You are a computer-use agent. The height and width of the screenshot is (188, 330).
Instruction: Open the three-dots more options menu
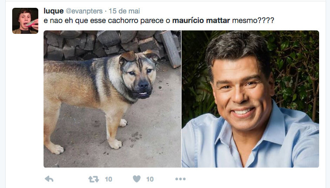click(180, 179)
